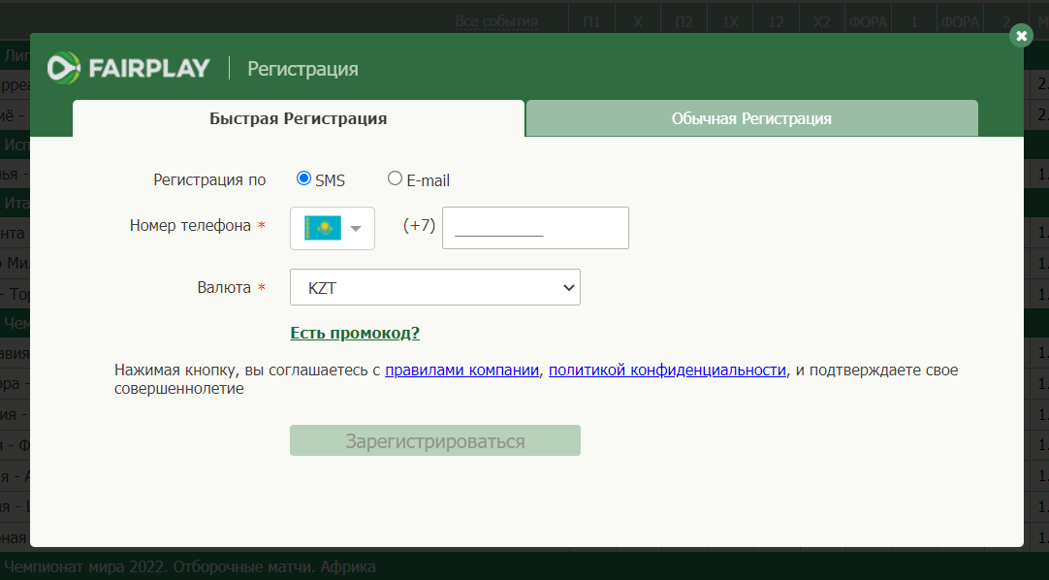Focus the phone number input field
This screenshot has width=1049, height=580.
point(535,228)
